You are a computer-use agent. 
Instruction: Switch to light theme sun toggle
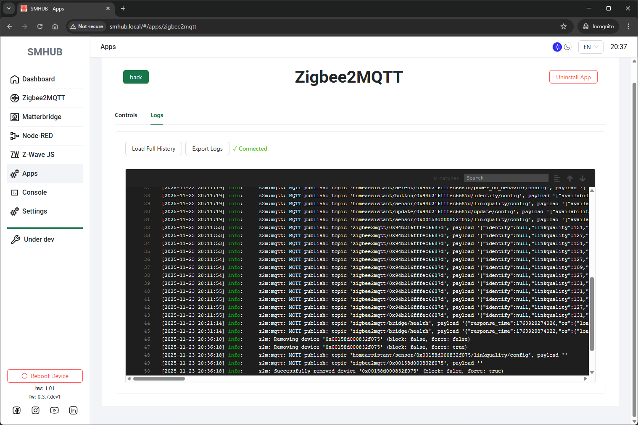[x=557, y=47]
